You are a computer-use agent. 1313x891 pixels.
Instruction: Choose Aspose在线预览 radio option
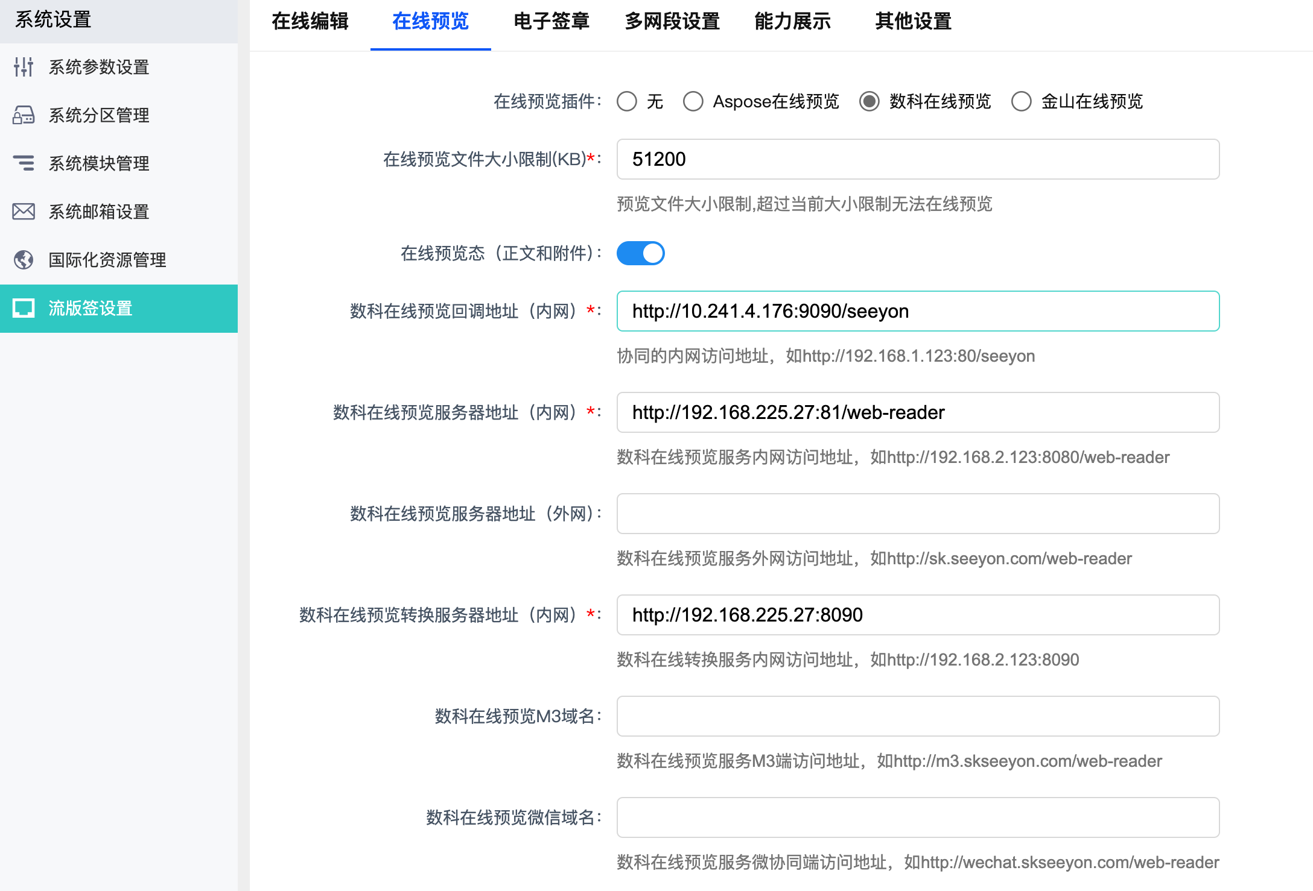pyautogui.click(x=693, y=101)
